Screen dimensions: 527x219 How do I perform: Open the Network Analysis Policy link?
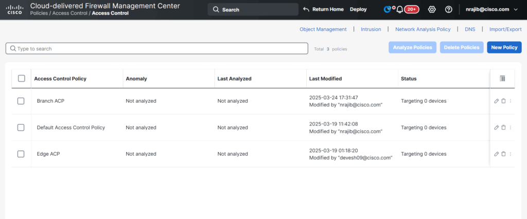point(423,29)
